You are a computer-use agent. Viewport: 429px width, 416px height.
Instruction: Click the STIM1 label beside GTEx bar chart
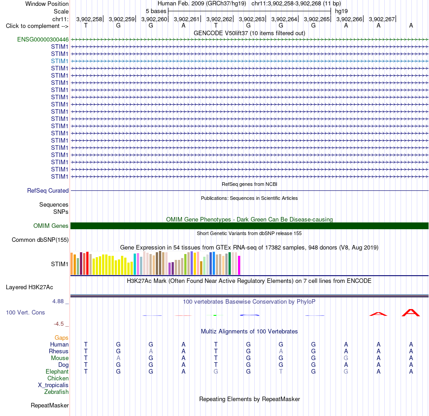point(59,264)
